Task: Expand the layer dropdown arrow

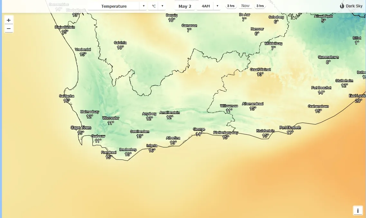Action: 144,6
